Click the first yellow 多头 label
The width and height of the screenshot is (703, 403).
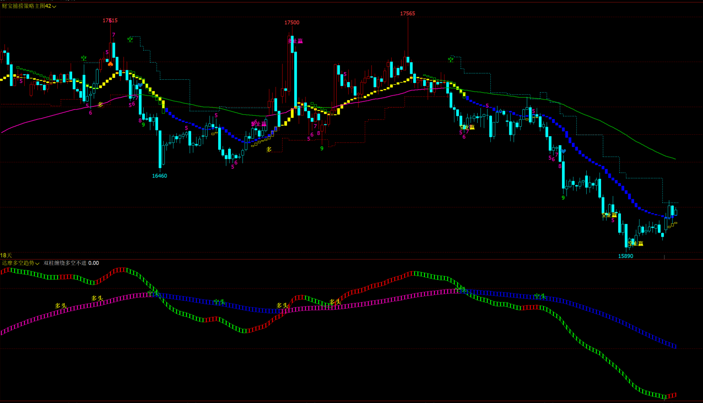[61, 306]
